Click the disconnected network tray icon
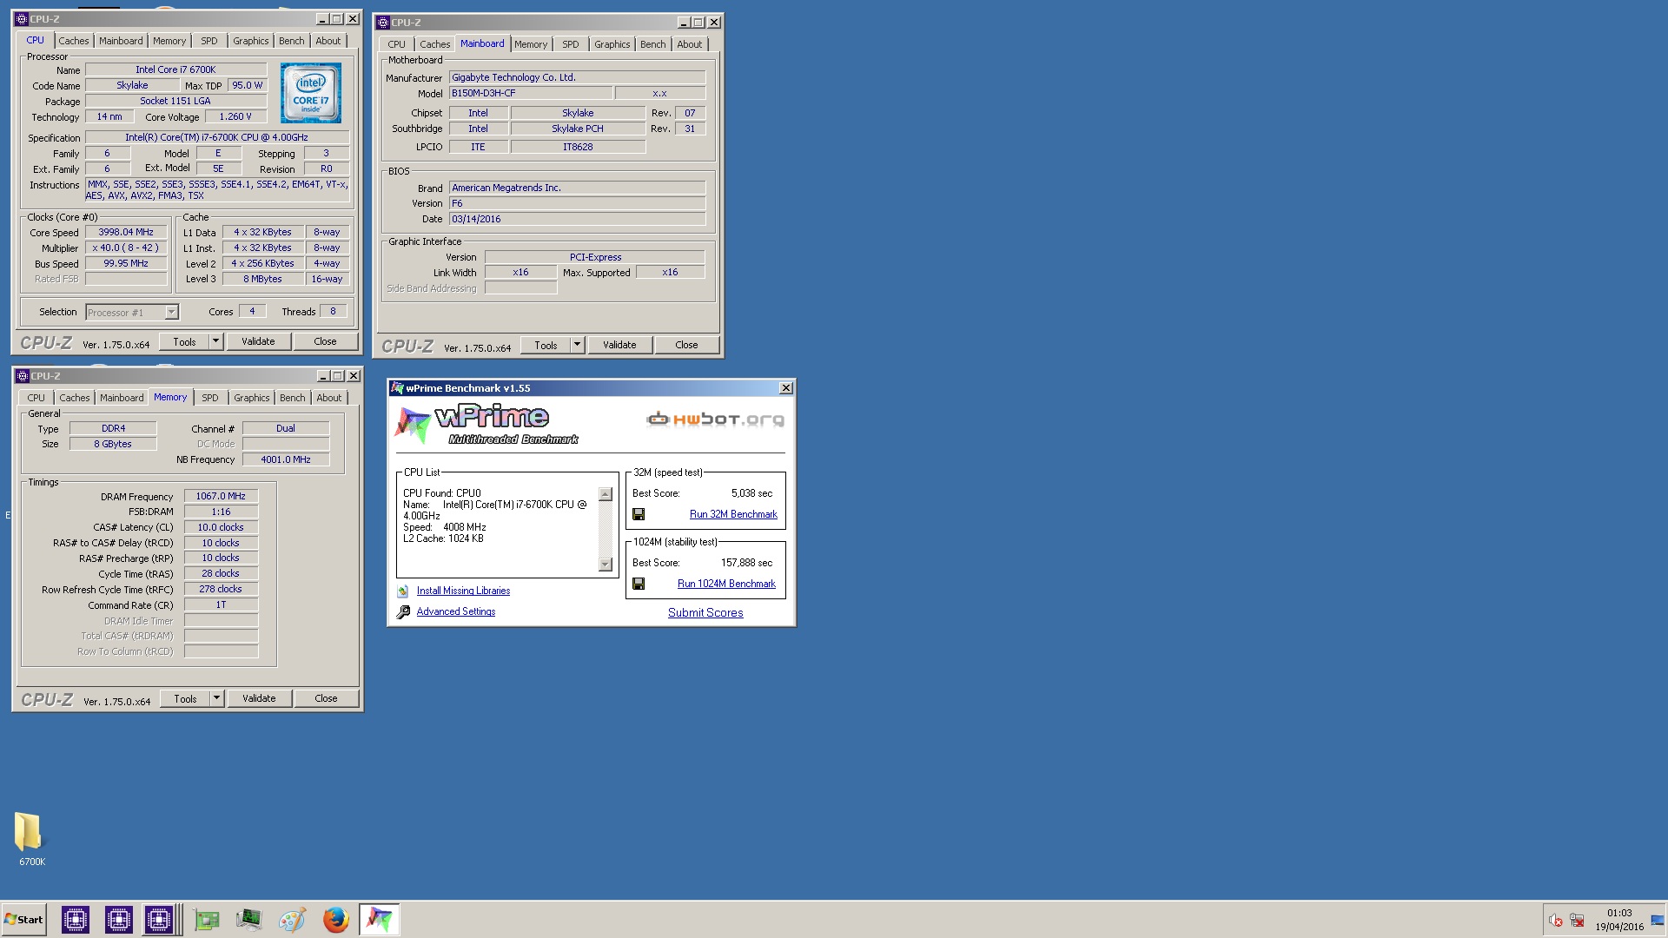 coord(1578,920)
